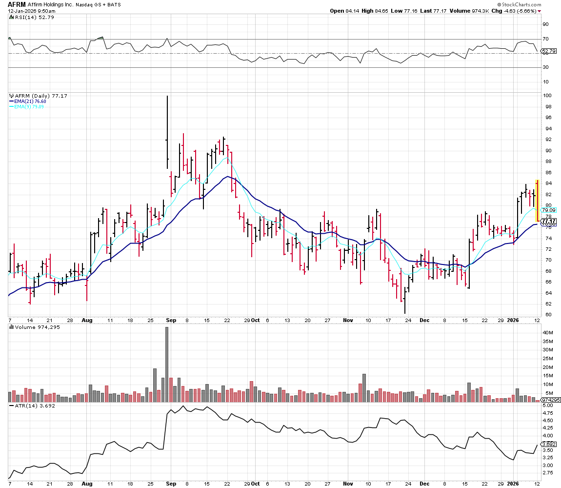Image resolution: width=561 pixels, height=488 pixels.
Task: Click the histogram icon next to Volume 974,295
Action: (x=11, y=327)
